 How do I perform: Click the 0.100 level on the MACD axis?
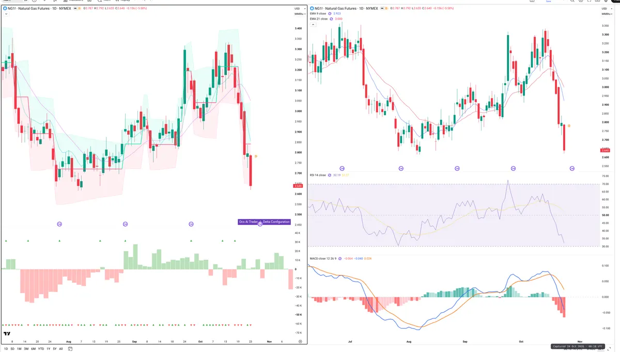[606, 266]
